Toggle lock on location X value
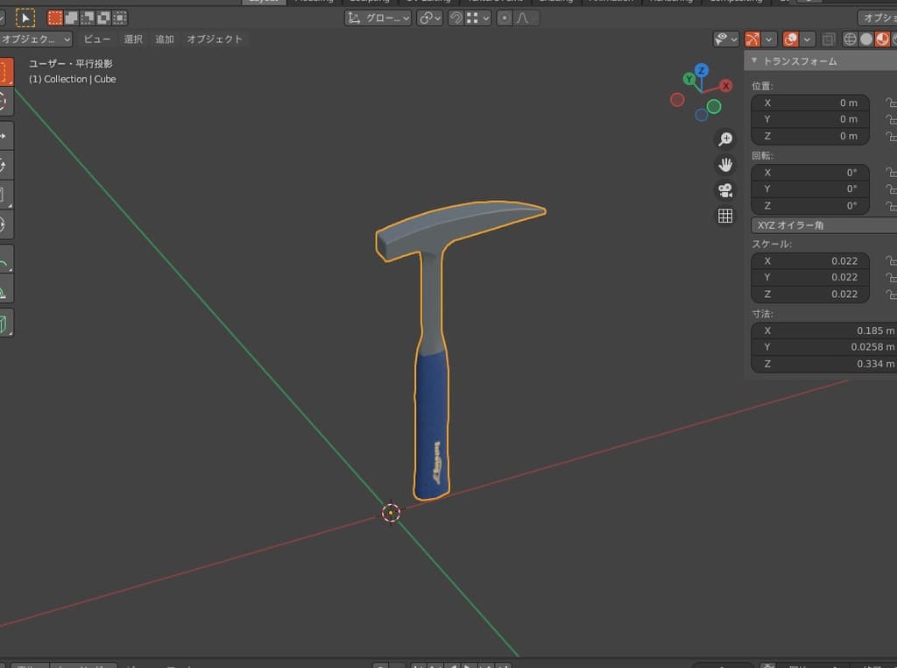 (x=890, y=103)
